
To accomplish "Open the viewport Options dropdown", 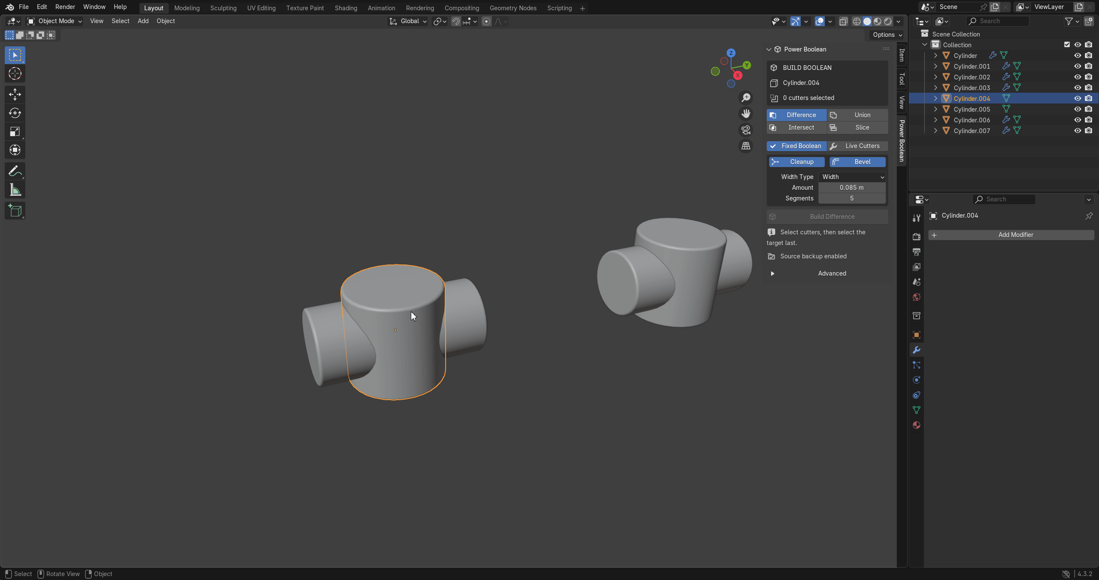I will point(887,35).
